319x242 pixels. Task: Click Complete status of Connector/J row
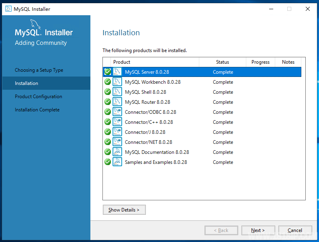(223, 132)
